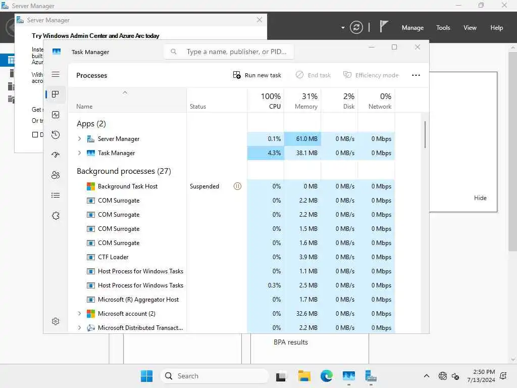The height and width of the screenshot is (388, 517).
Task: Expand the Task Manager app row
Action: point(79,153)
